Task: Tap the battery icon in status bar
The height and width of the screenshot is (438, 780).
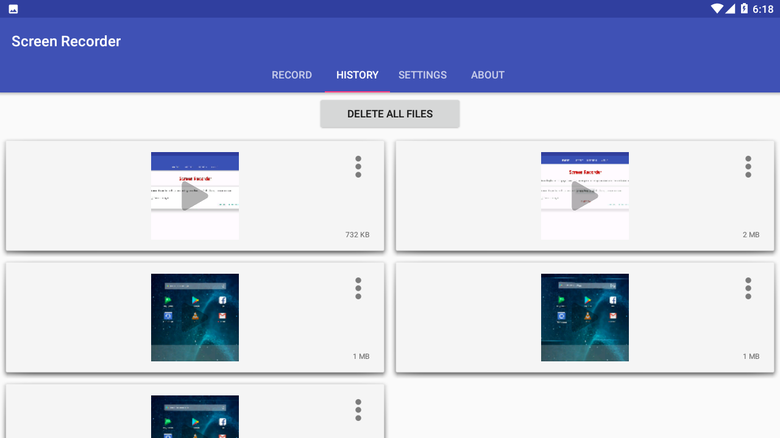Action: (x=744, y=9)
